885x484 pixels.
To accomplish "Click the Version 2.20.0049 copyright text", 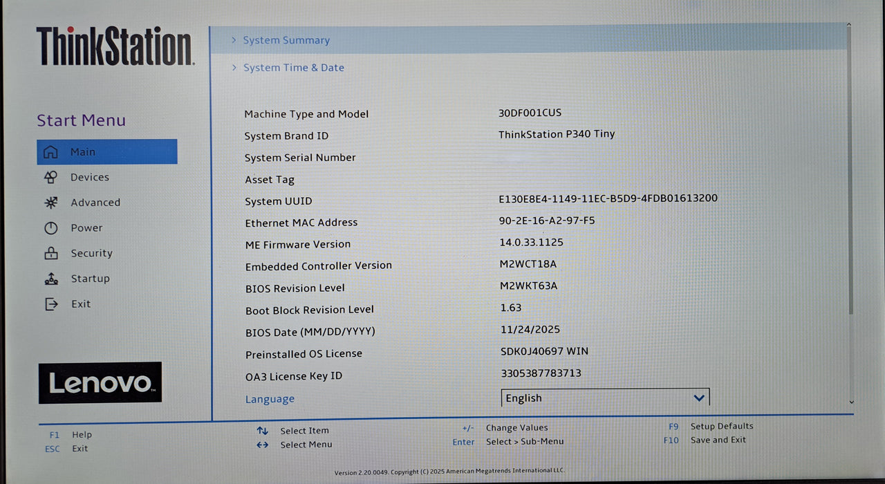I will point(449,472).
